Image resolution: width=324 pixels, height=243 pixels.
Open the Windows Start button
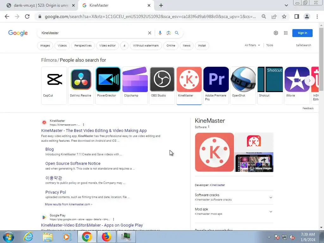(x=9, y=237)
